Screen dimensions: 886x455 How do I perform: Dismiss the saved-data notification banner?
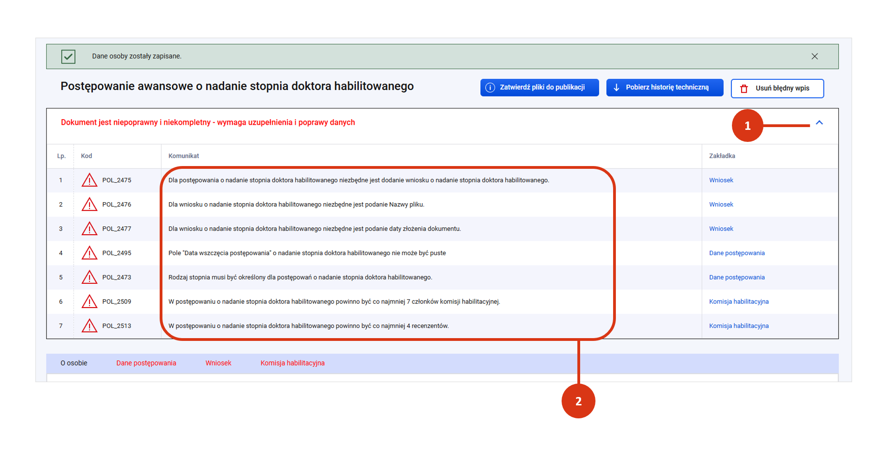coord(815,56)
